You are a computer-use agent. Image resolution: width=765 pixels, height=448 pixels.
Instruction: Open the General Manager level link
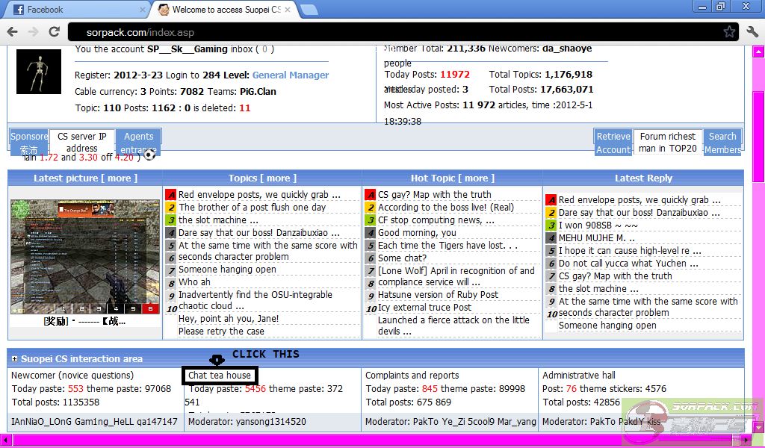click(290, 75)
